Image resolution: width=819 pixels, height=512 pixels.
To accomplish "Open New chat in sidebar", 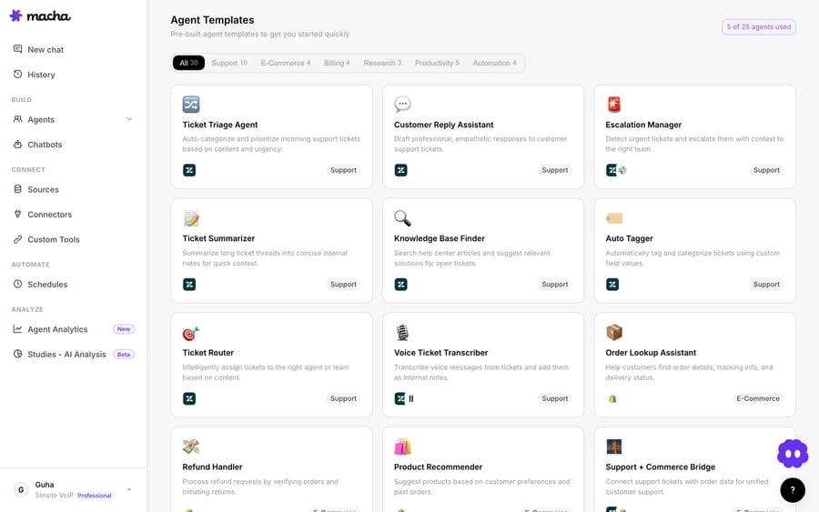I will coord(73,49).
